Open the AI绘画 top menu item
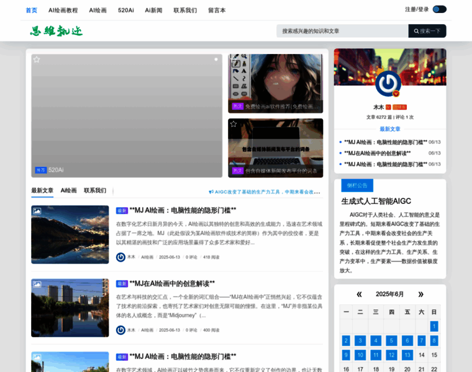This screenshot has height=372, width=472. pos(98,10)
